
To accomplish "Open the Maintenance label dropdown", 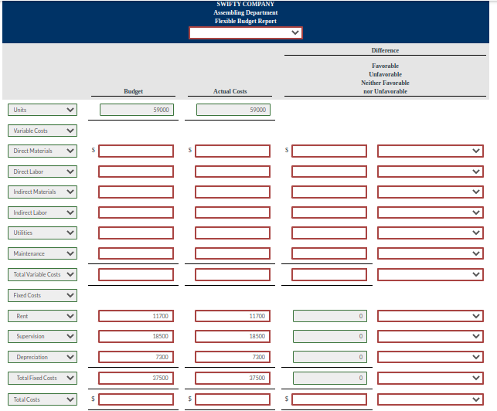I will (x=43, y=253).
